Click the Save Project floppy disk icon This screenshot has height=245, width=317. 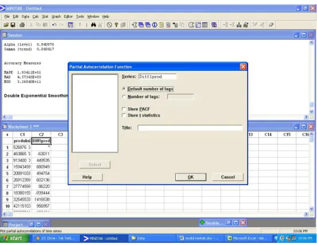pos(13,25)
